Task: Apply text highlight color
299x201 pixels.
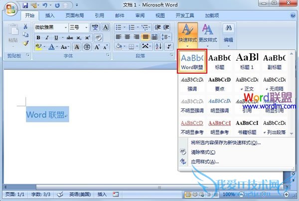Action: (x=38, y=47)
